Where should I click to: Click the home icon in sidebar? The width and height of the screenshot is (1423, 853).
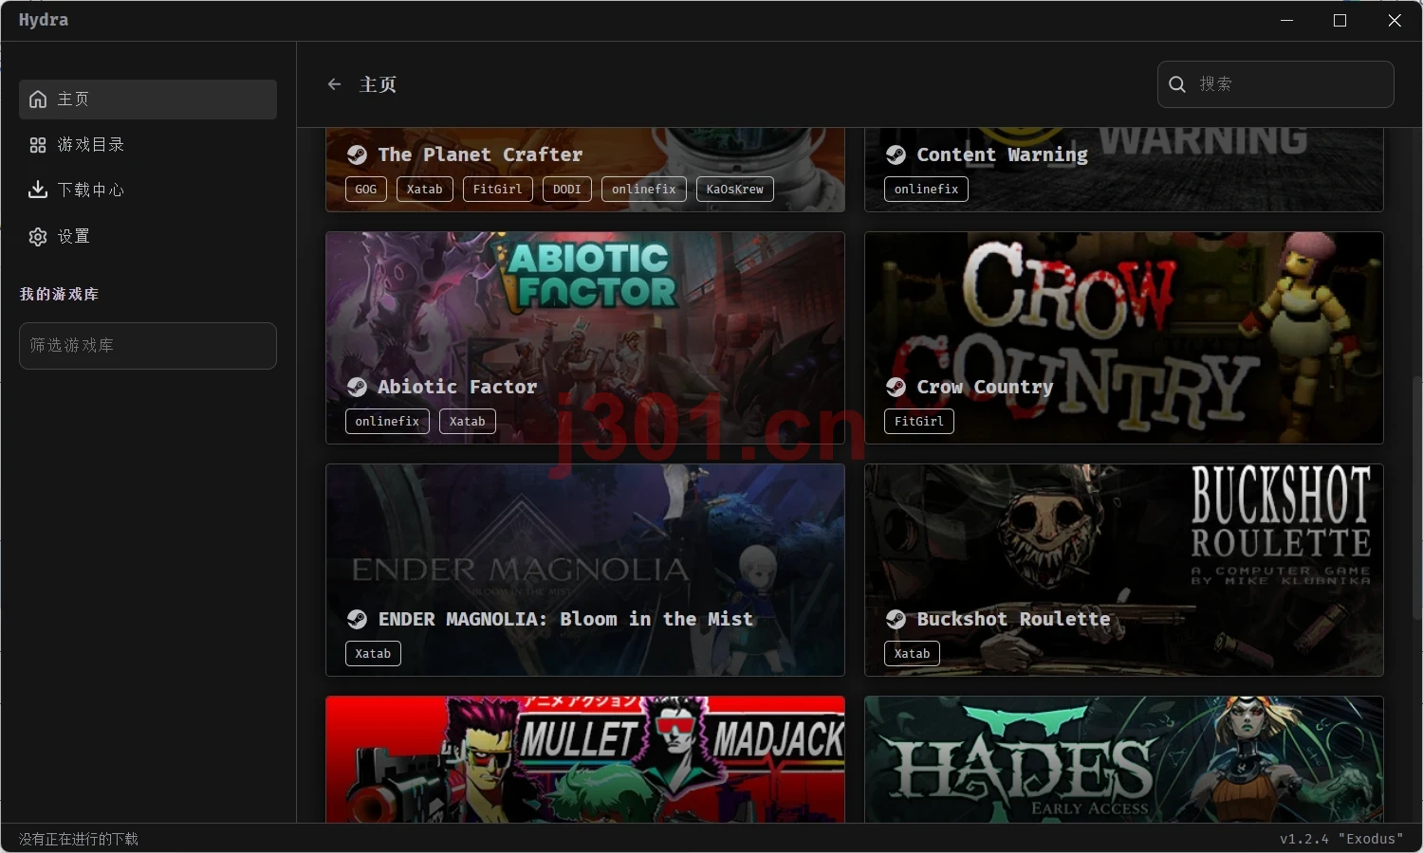pyautogui.click(x=38, y=100)
